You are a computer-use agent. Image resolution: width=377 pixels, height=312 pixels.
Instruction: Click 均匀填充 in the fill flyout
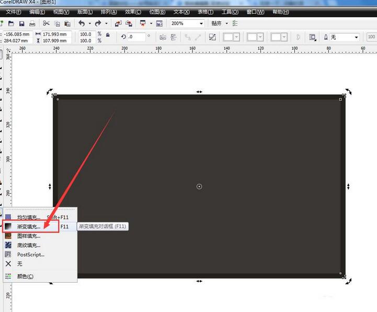point(28,217)
